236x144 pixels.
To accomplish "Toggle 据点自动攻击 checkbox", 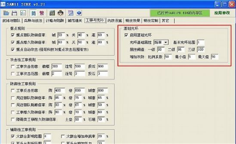I will point(13,49).
